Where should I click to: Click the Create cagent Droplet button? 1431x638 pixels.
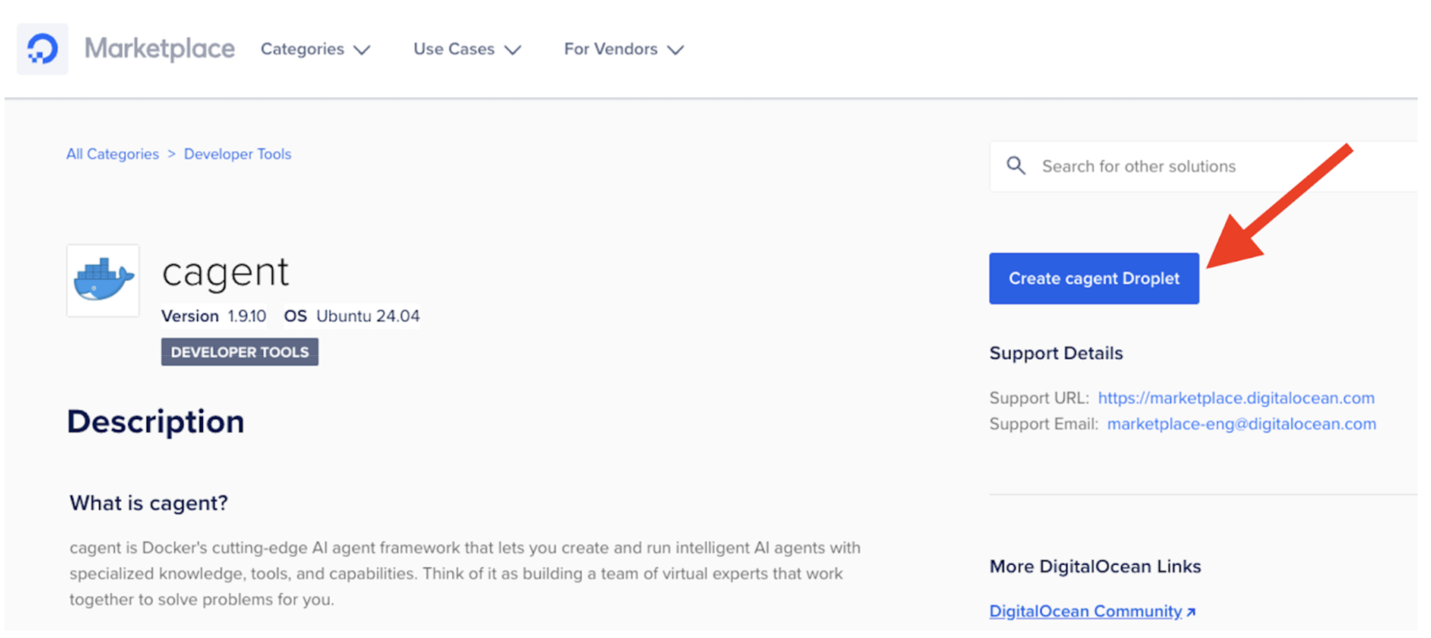1094,278
